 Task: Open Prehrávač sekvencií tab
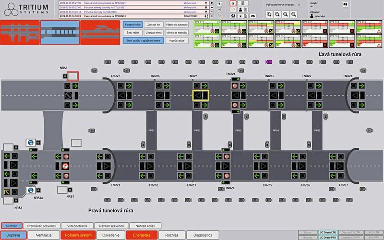42,226
